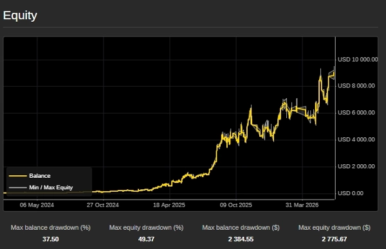Click the USD 2 000.00 axis label

(356, 166)
